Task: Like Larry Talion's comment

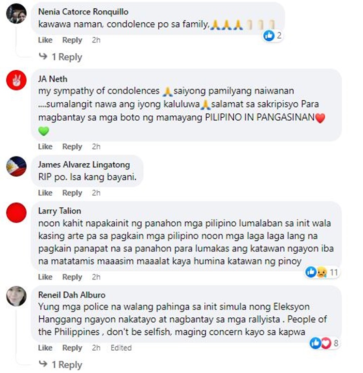Action: tap(45, 277)
